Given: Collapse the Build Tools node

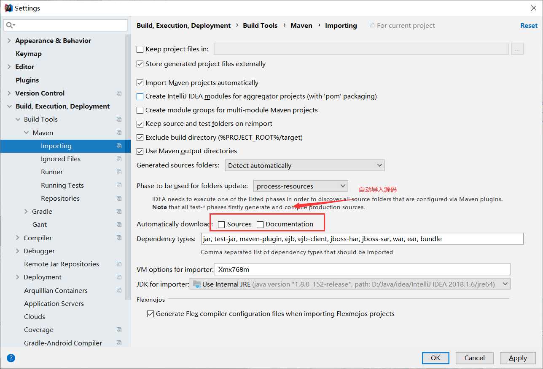Looking at the screenshot, I should tap(18, 119).
